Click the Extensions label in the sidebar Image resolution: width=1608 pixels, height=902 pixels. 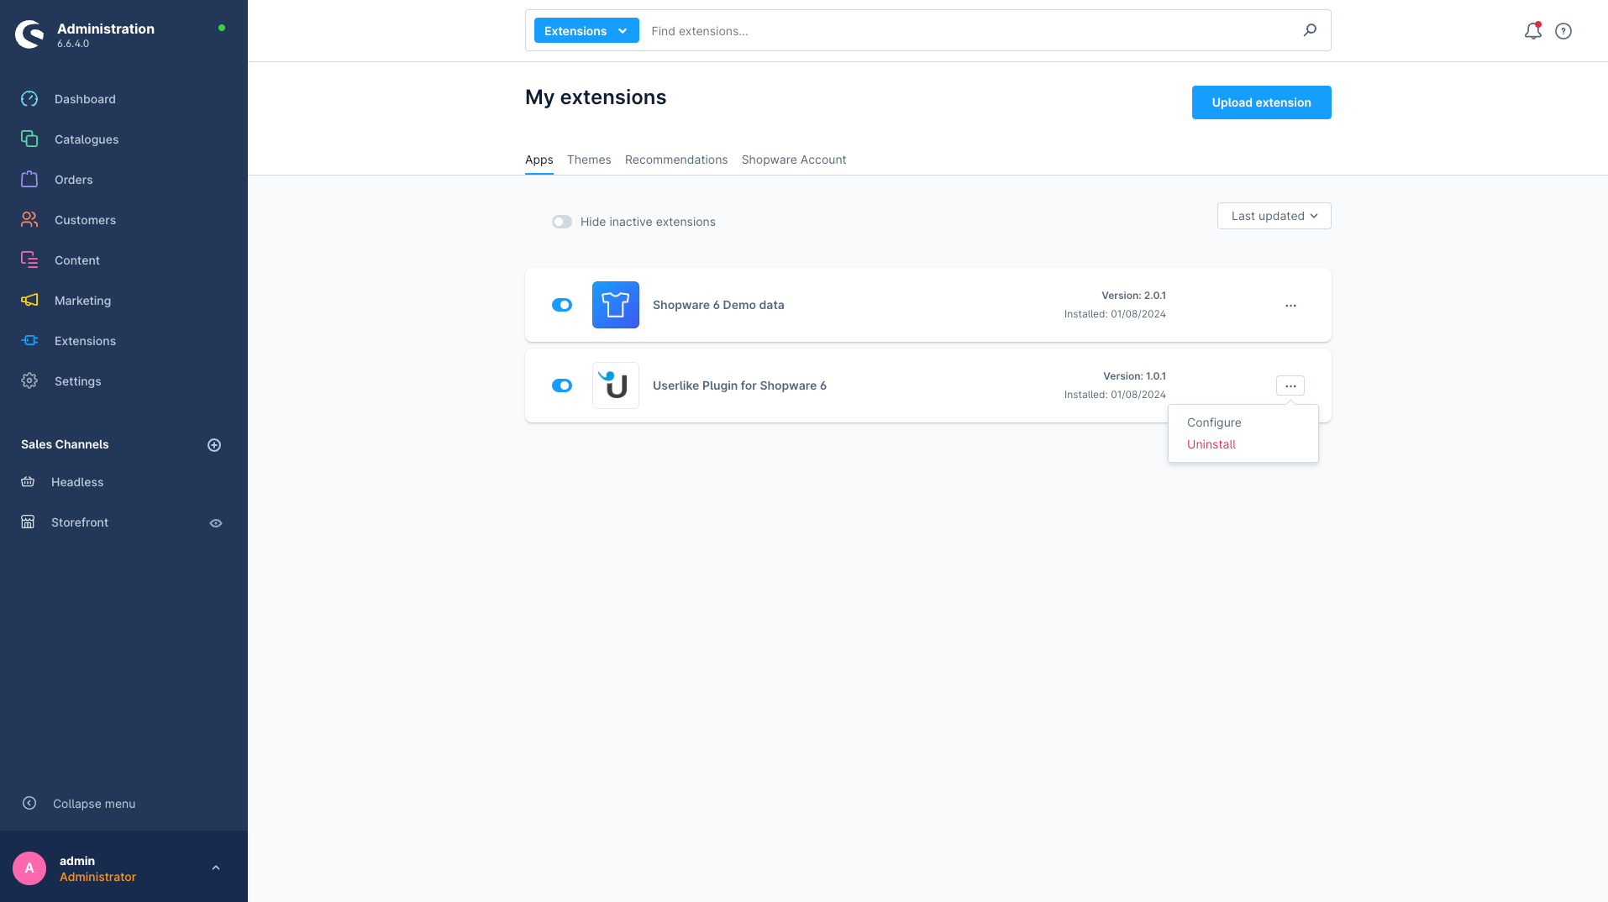point(85,341)
